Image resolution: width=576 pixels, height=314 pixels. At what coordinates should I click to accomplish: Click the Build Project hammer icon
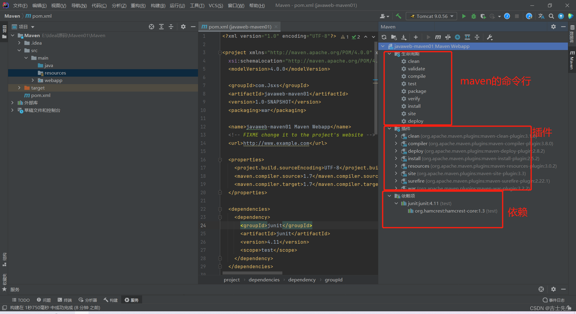[398, 16]
